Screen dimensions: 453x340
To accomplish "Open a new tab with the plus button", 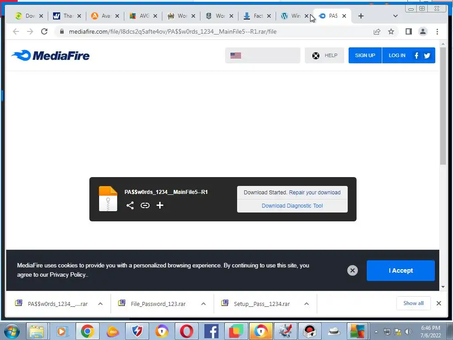I will 361,16.
